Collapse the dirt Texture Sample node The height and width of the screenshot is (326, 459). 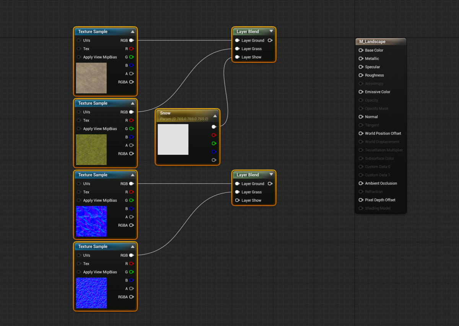[133, 32]
